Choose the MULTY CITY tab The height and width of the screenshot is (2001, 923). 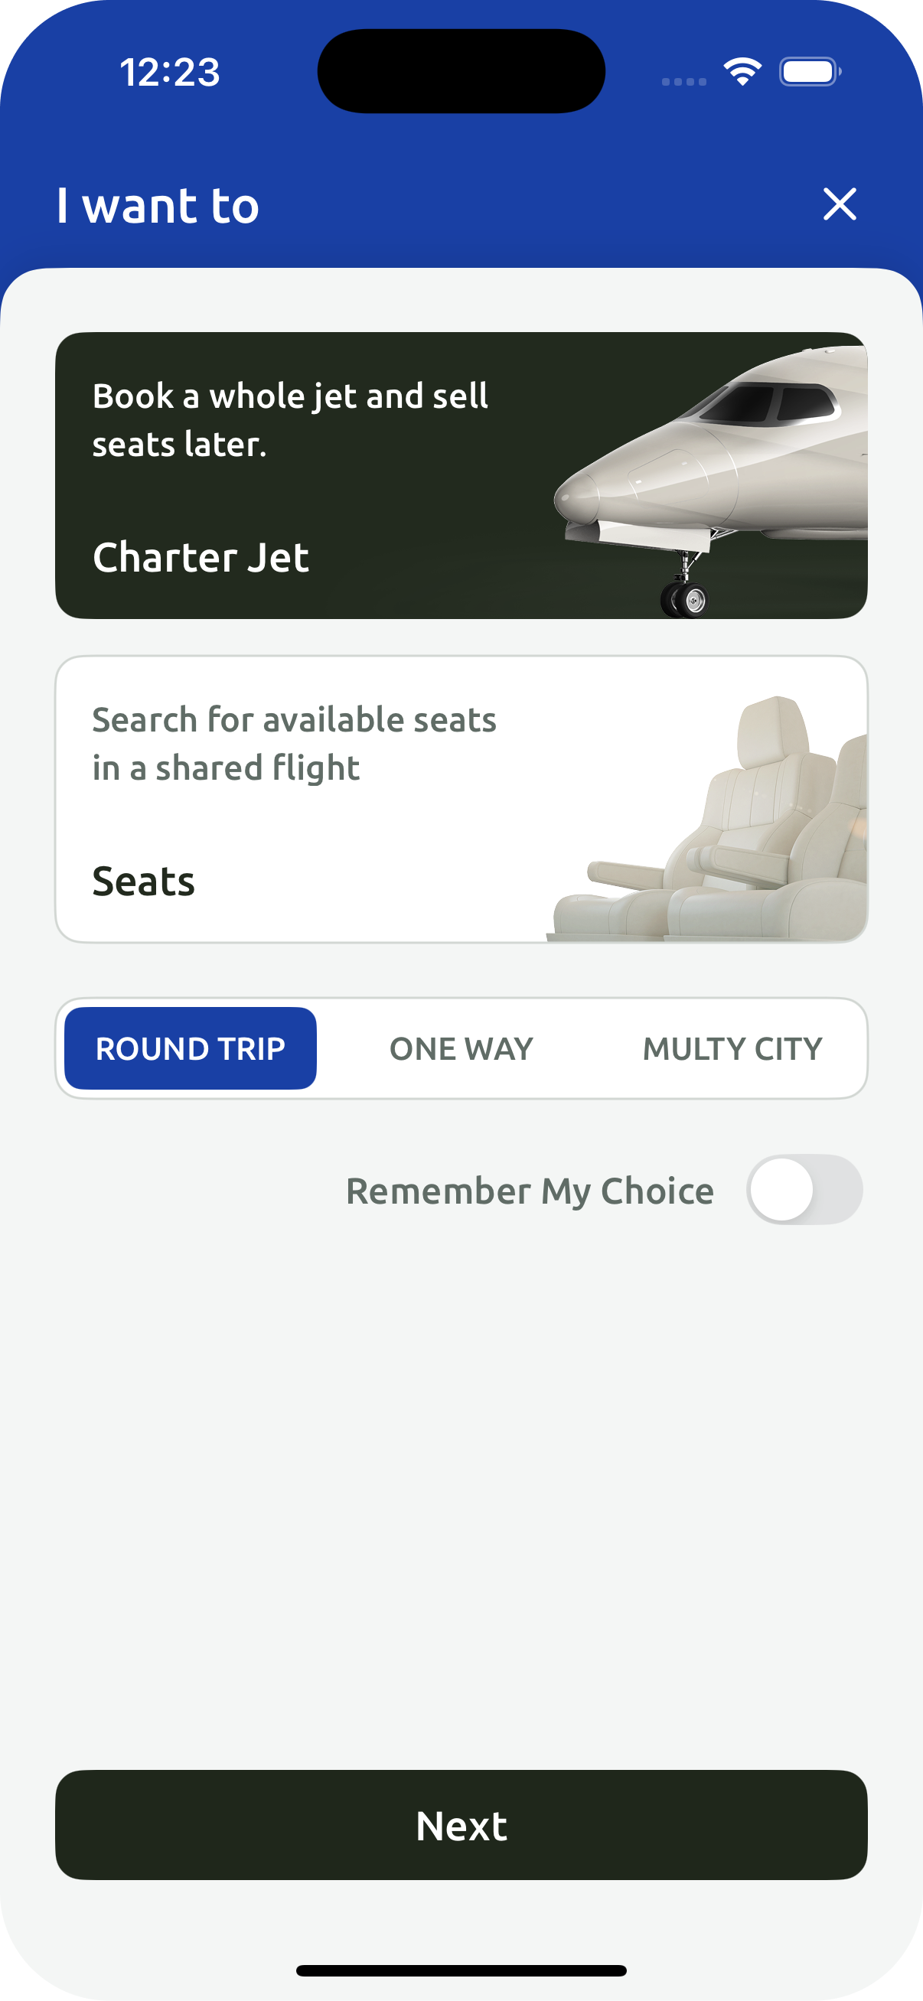(732, 1048)
